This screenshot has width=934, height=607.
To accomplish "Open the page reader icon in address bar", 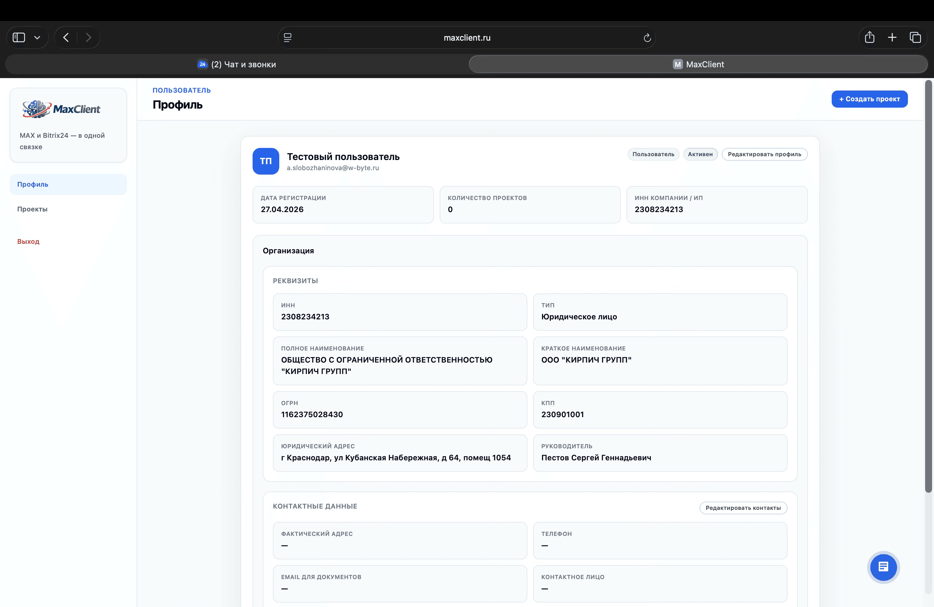I will (x=288, y=38).
